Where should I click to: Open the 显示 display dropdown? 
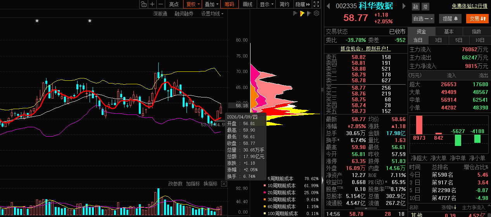coord(266,4)
